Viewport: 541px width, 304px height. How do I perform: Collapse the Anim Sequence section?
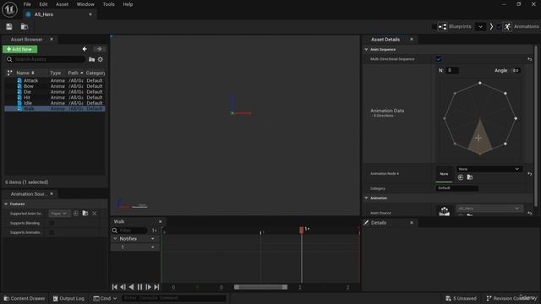(x=366, y=49)
